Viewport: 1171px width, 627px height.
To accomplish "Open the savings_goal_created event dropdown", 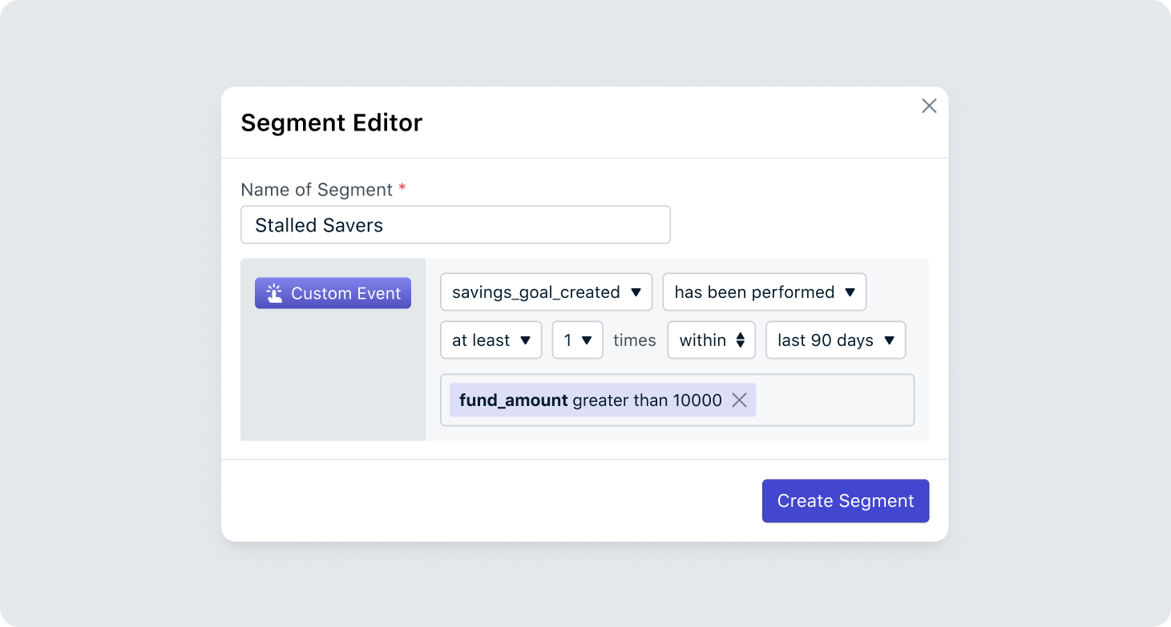I will pos(537,292).
